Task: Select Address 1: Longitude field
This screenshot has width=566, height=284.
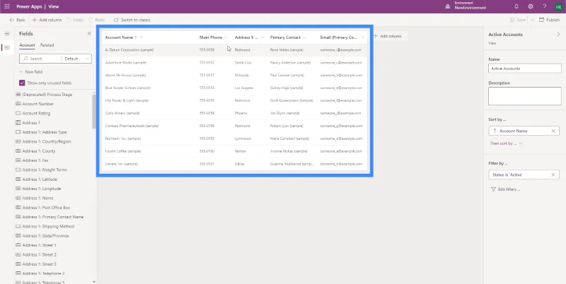Action: pyautogui.click(x=38, y=189)
